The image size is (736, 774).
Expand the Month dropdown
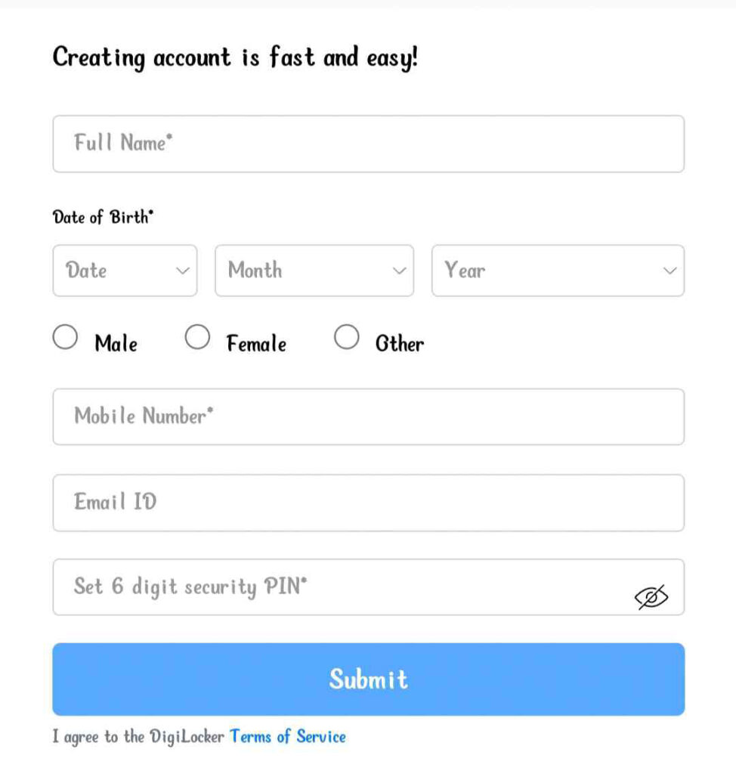314,271
